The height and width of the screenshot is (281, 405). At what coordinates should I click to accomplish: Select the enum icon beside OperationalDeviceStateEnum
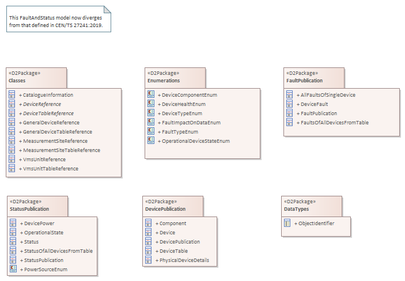coord(151,140)
